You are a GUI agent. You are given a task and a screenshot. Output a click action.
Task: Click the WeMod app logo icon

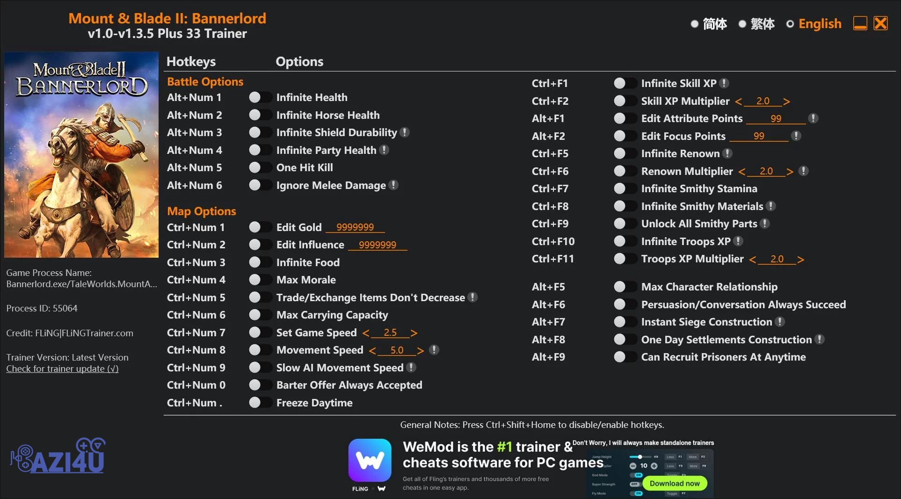pyautogui.click(x=370, y=461)
